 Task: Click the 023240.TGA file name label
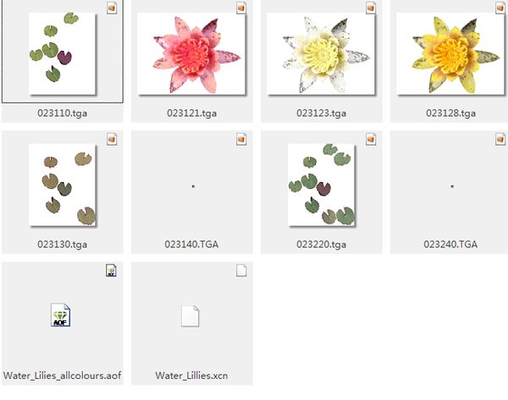click(x=450, y=244)
